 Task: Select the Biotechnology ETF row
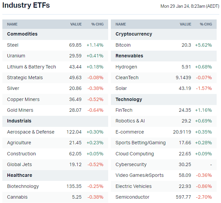(23, 186)
